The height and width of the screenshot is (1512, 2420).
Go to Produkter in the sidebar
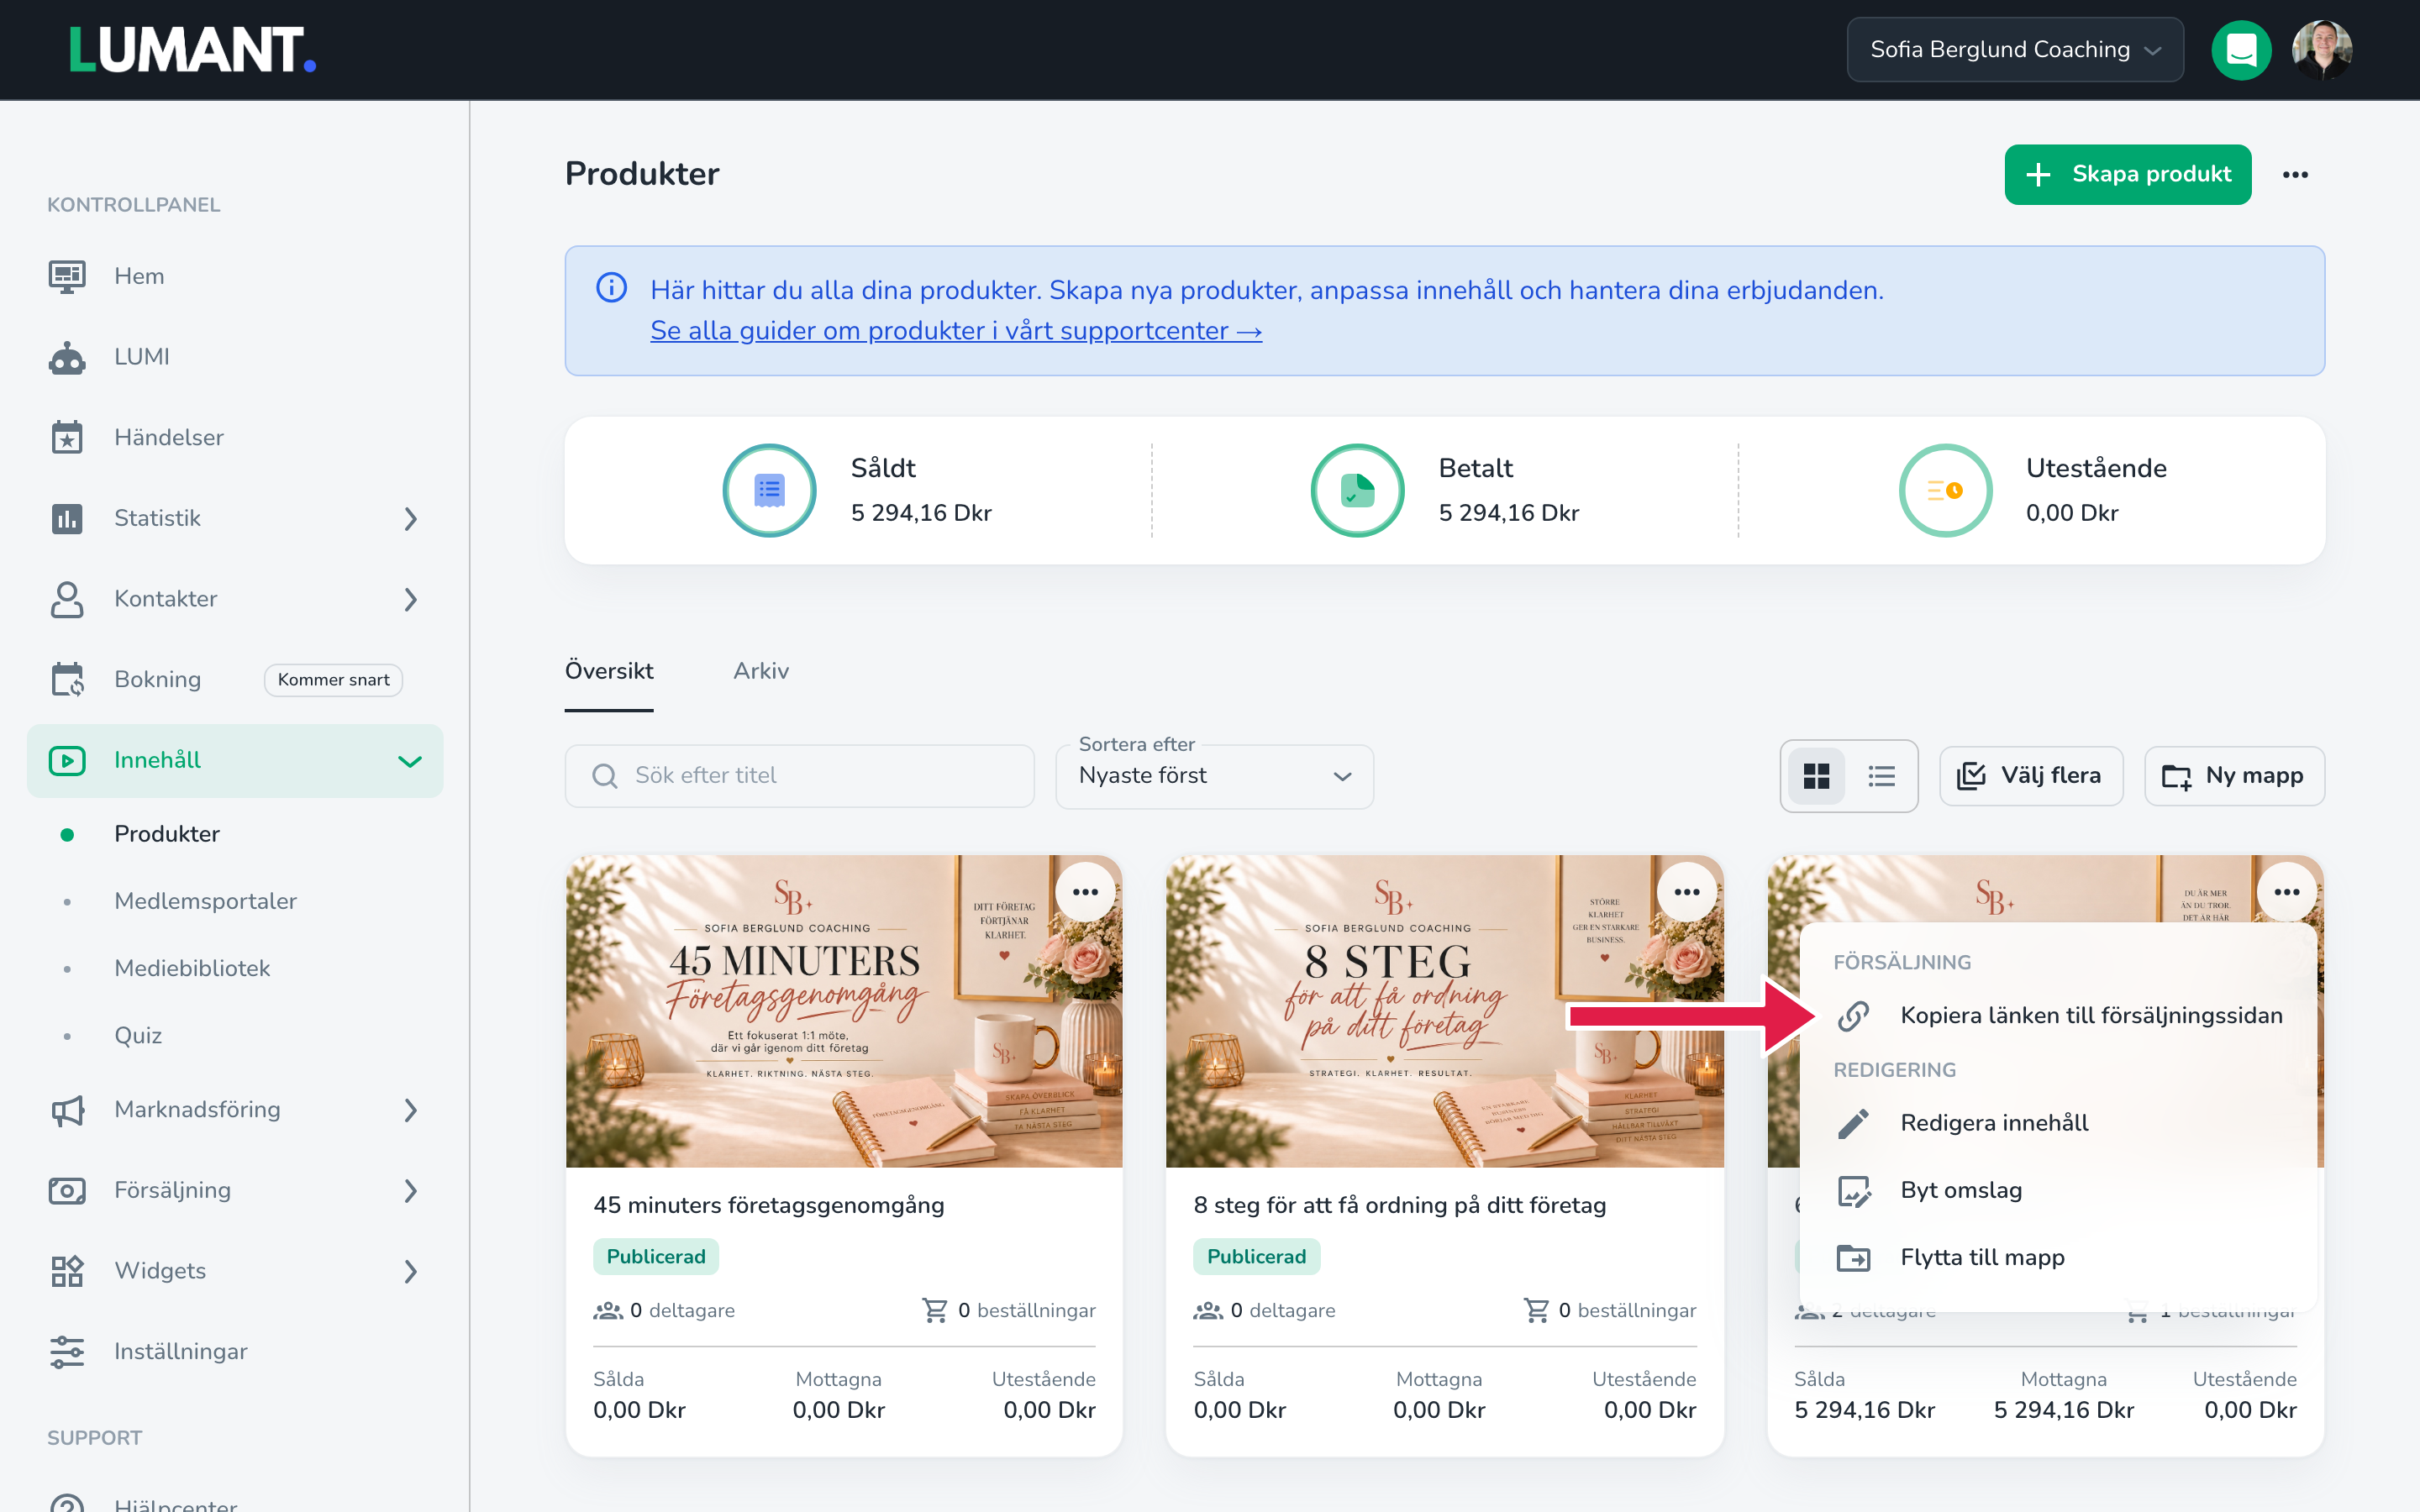pyautogui.click(x=167, y=834)
